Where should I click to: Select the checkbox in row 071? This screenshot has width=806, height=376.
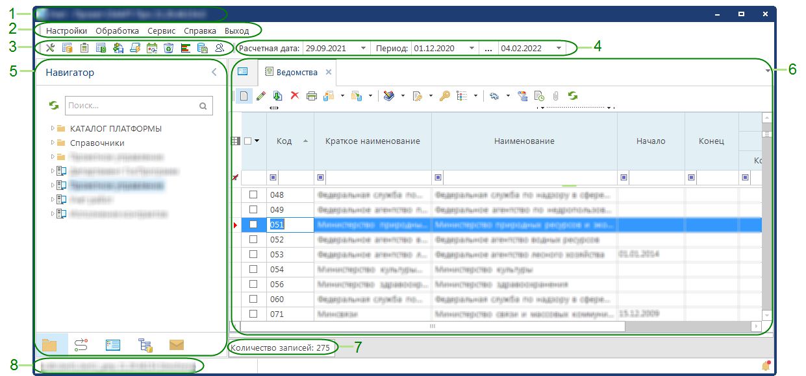[x=253, y=314]
